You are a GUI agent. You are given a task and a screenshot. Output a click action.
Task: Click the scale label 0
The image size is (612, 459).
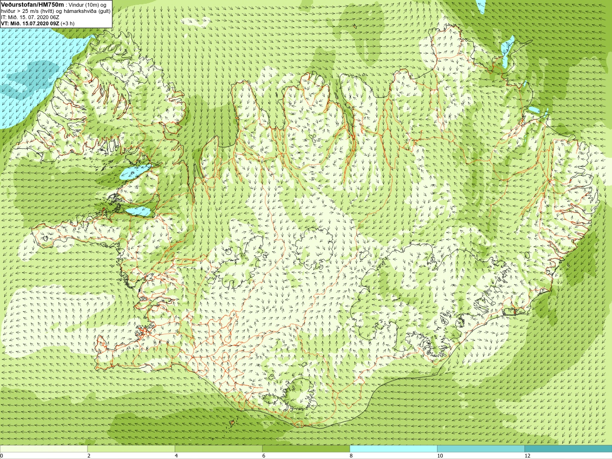coord(2,456)
